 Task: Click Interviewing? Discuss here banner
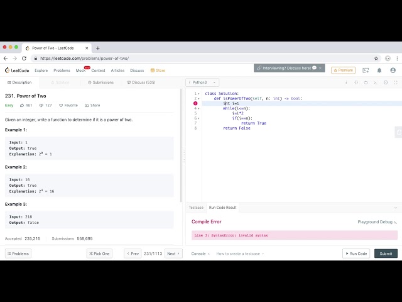(286, 68)
